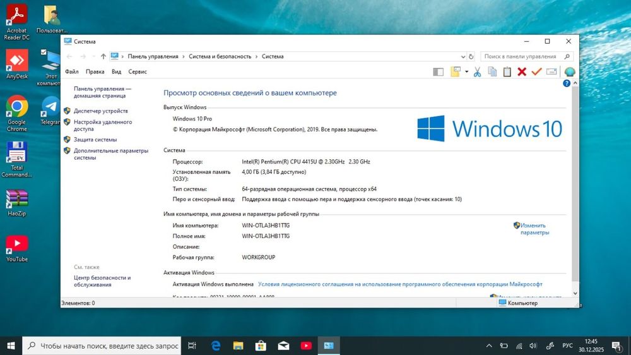Open Центр безопасности и обслуживания link

coord(102,281)
